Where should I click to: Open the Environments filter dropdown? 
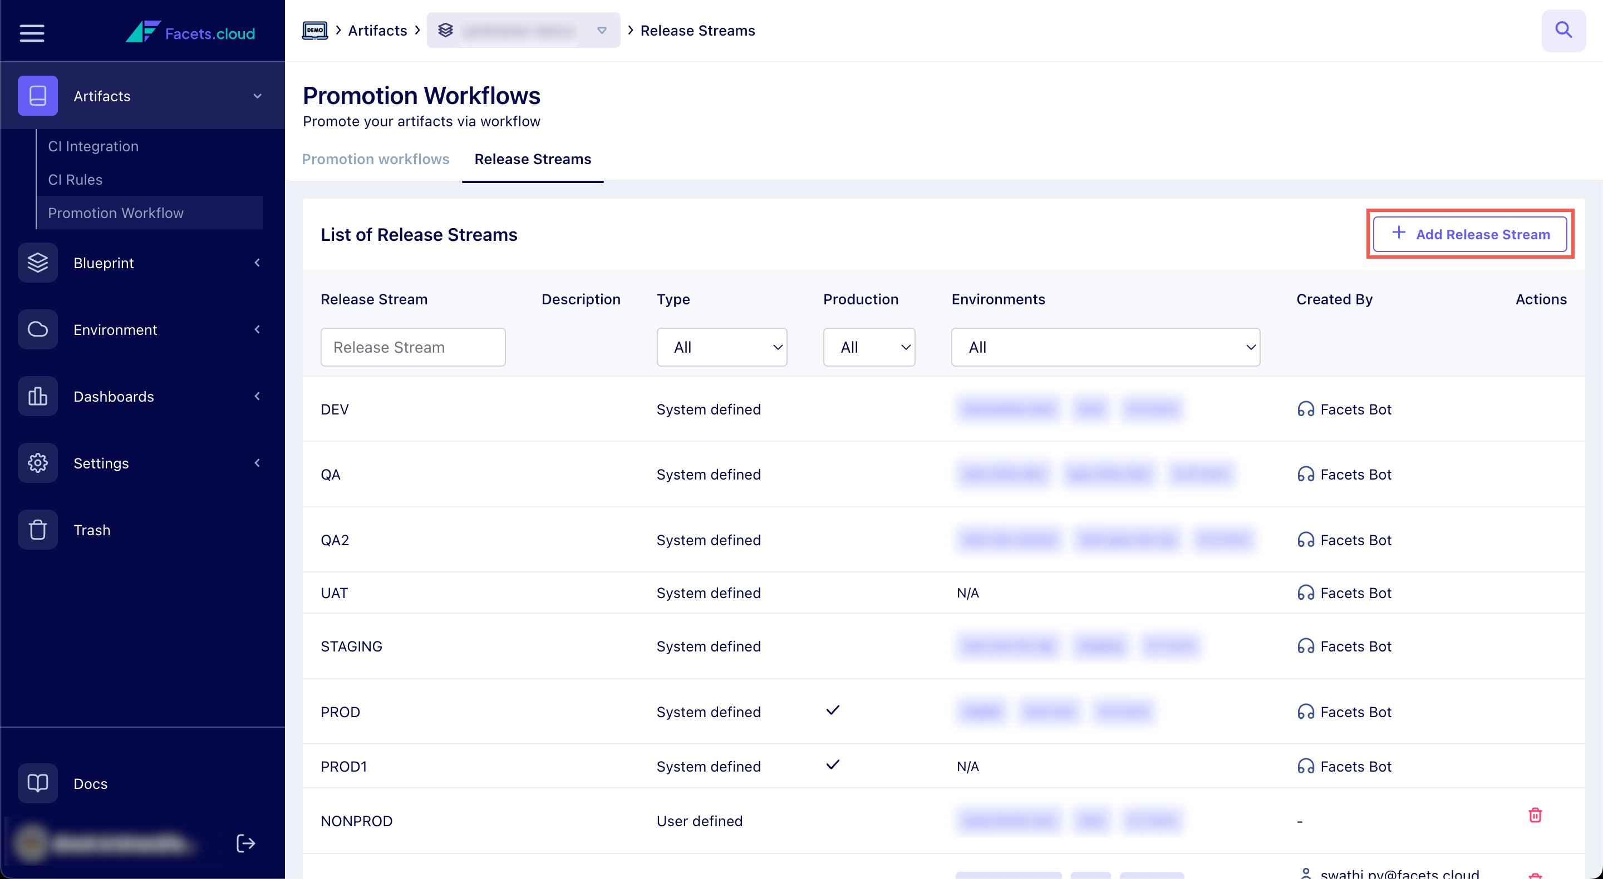[1104, 347]
